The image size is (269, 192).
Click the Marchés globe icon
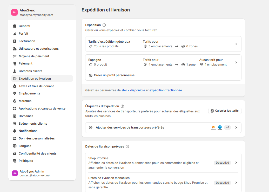15,101
